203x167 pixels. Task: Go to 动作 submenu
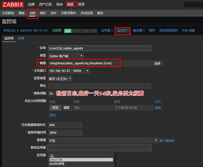53,13
